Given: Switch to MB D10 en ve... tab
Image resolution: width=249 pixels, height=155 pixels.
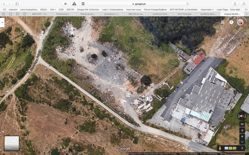Looking at the screenshot, I should point(136,14).
